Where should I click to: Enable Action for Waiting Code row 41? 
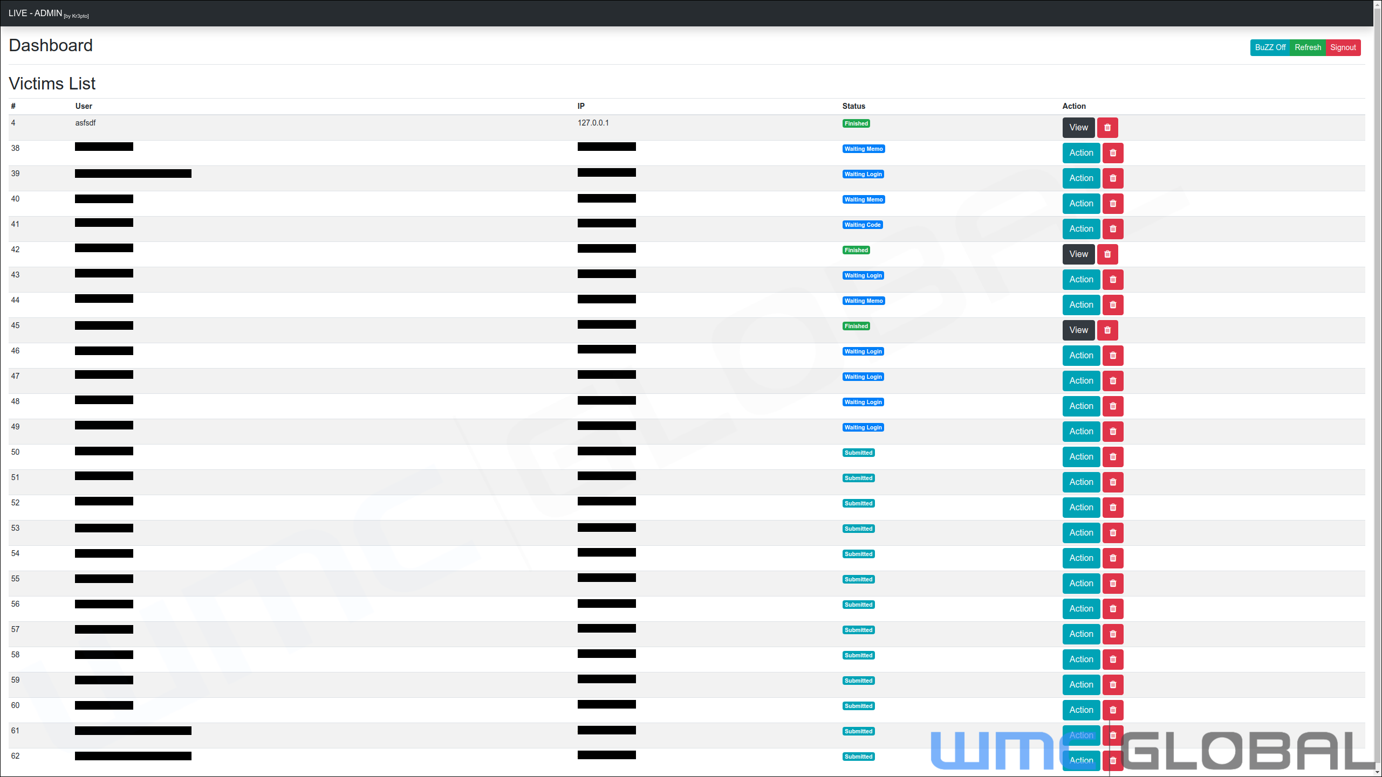pyautogui.click(x=1081, y=228)
